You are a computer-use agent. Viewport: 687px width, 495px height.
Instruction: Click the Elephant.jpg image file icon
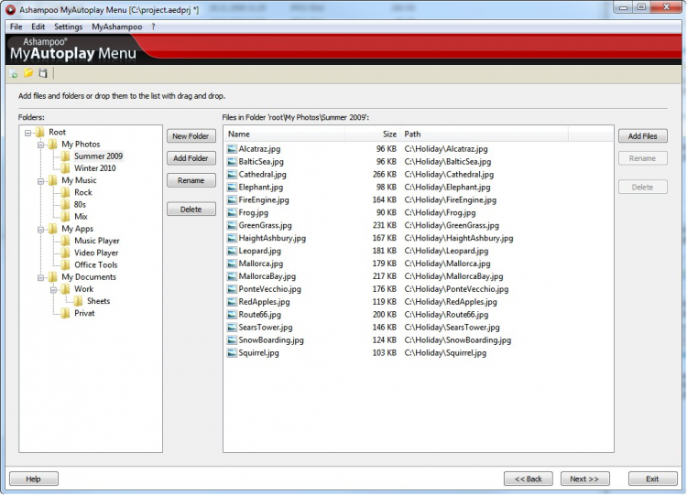pyautogui.click(x=232, y=187)
